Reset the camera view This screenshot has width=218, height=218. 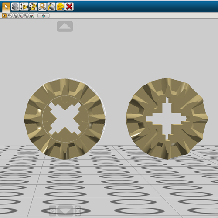[x=53, y=211]
